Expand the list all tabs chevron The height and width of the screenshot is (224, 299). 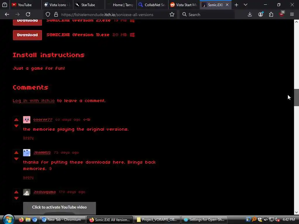click(x=246, y=5)
